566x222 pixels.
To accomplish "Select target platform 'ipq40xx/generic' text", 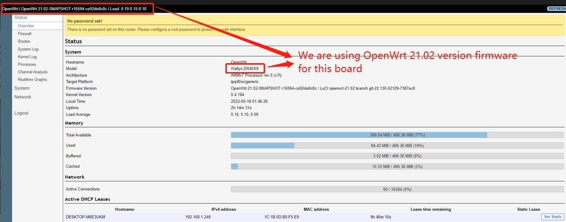I will coord(244,82).
